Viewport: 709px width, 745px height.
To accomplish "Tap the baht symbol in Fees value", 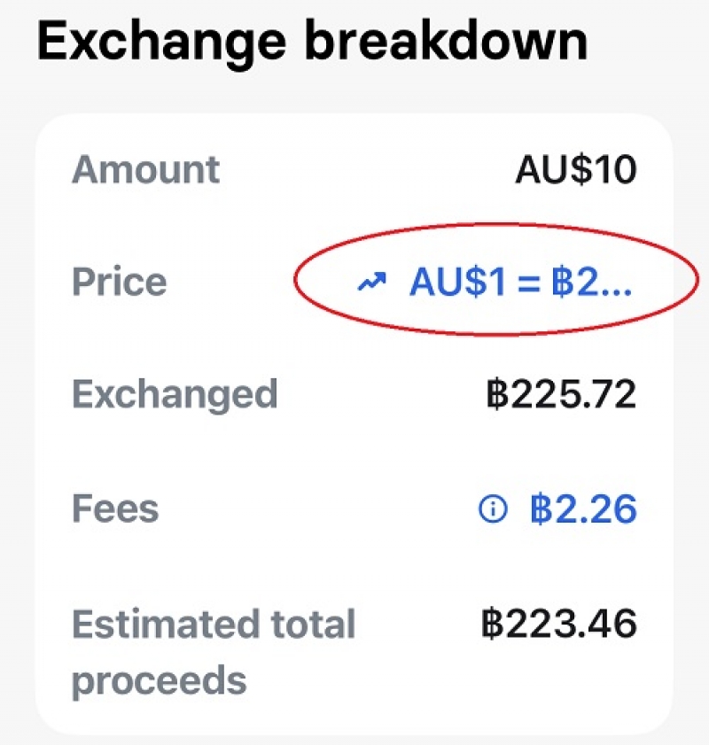I will point(540,508).
